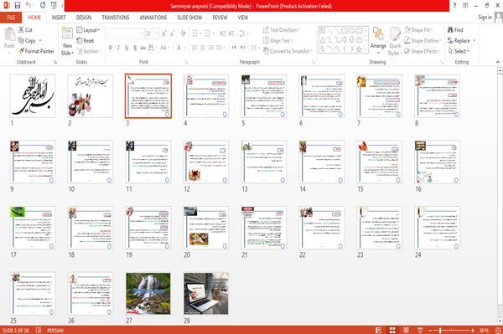
Task: Click the Quick Styles button
Action: tap(395, 41)
